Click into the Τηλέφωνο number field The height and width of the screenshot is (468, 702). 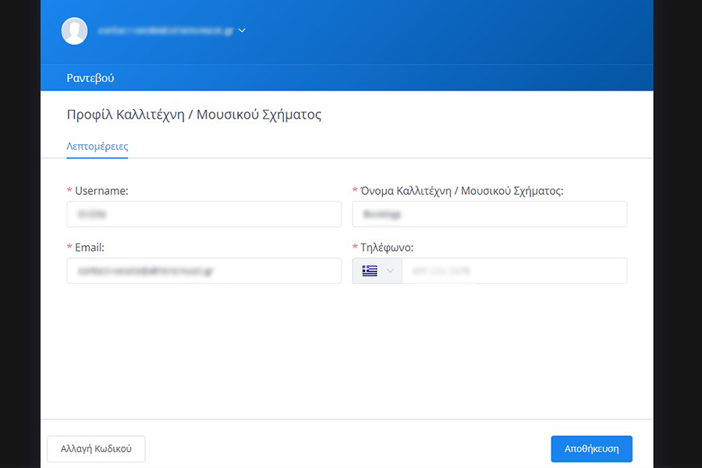click(513, 271)
